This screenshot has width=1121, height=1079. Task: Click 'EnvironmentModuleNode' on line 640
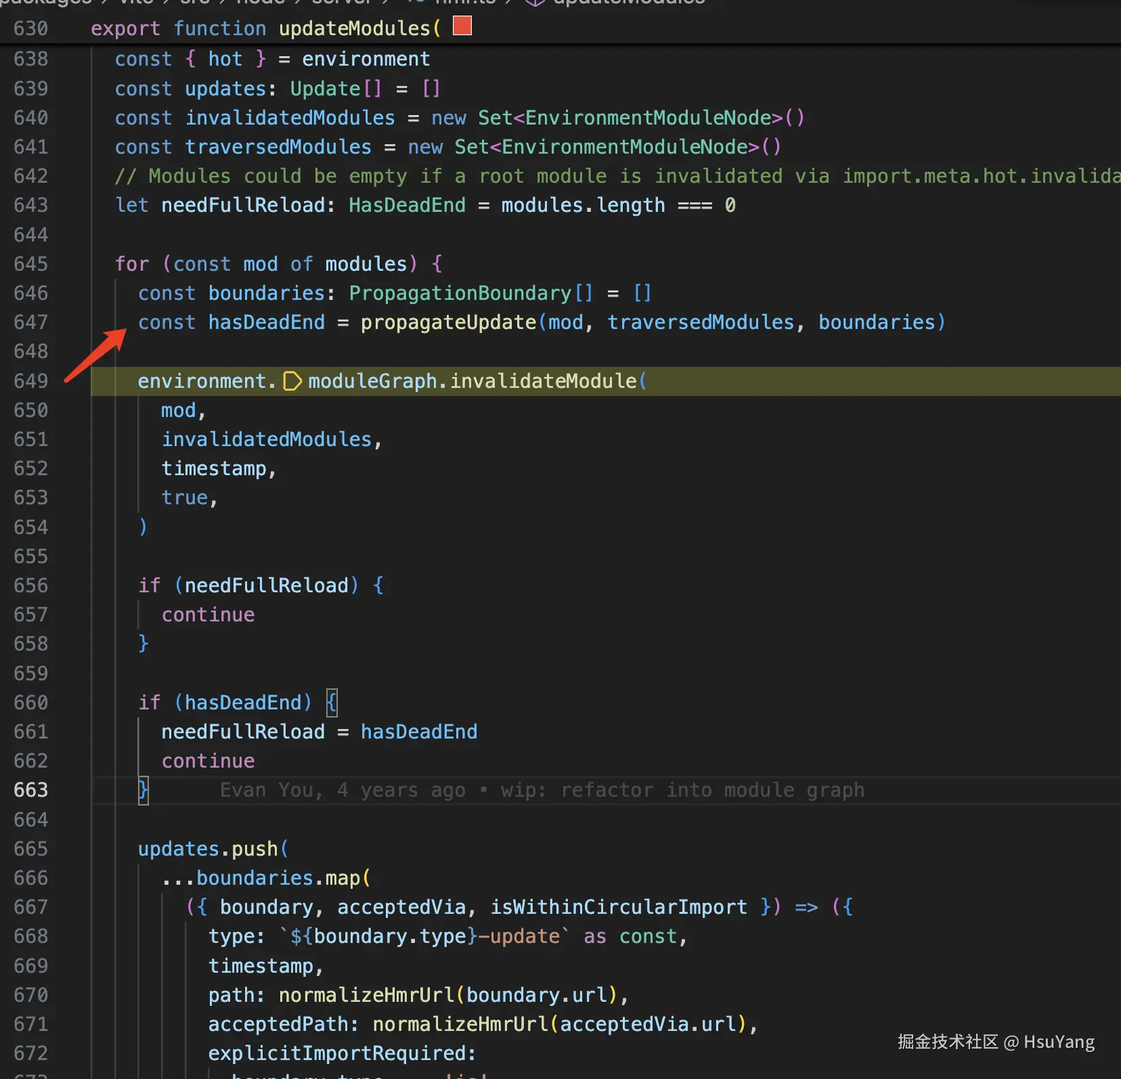pos(648,118)
